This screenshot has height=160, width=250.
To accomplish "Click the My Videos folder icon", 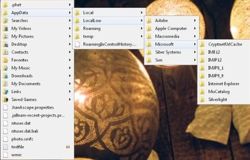I will (5, 29).
